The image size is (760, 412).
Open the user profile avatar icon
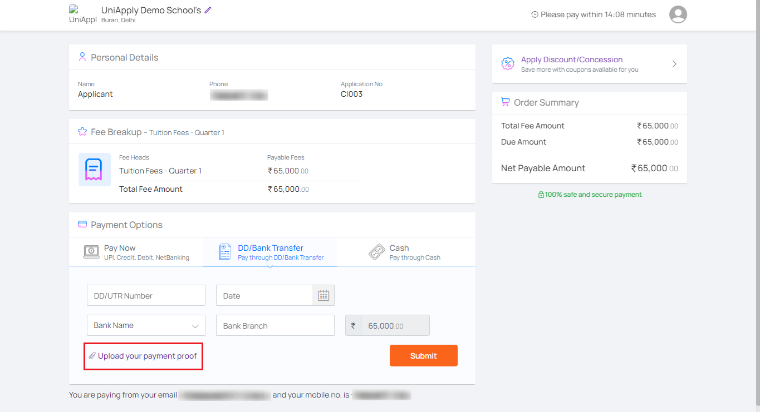[678, 14]
